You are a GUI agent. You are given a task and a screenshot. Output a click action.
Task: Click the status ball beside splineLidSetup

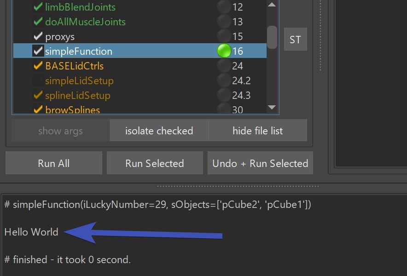coord(224,95)
